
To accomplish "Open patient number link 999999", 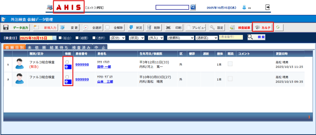I will [82, 79].
